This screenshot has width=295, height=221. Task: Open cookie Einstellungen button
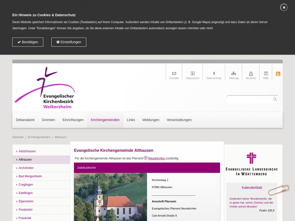[x=69, y=42]
